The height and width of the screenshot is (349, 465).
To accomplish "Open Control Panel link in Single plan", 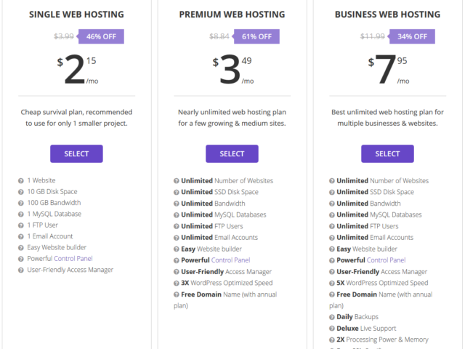I will click(x=73, y=259).
